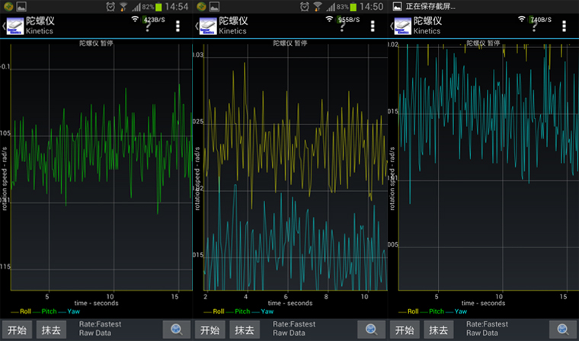Tap the picture notification icon in the left status bar

pyautogui.click(x=21, y=7)
